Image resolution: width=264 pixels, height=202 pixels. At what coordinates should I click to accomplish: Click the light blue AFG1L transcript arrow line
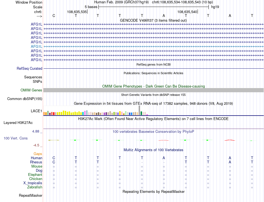154,46
